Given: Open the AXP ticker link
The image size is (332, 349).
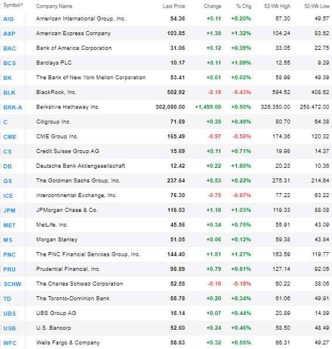Looking at the screenshot, I should tap(9, 33).
